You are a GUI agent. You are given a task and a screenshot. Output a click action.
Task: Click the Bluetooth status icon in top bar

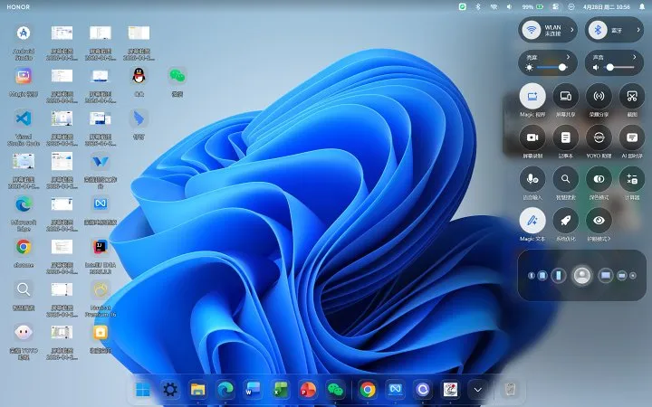point(478,6)
